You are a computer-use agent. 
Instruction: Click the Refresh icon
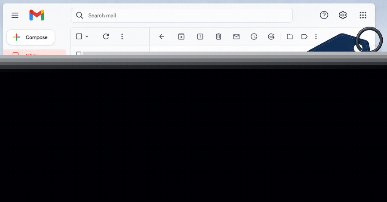pos(106,37)
